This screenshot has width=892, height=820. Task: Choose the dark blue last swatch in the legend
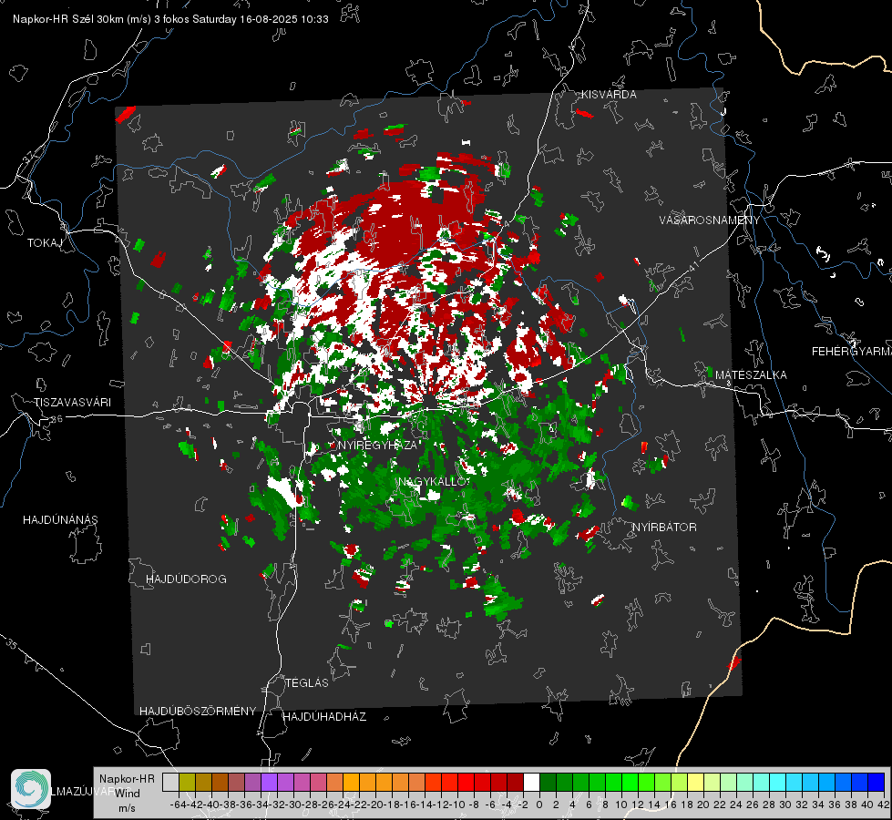coord(877,782)
